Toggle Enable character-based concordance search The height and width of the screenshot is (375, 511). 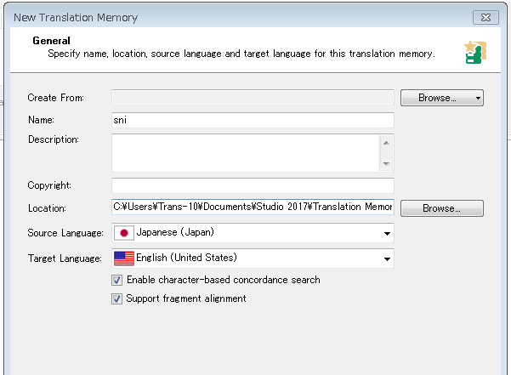(116, 280)
